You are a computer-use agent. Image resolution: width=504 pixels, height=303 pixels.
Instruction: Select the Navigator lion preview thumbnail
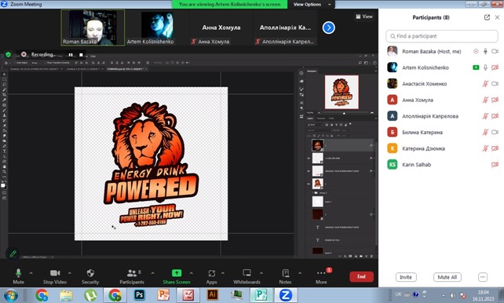(x=341, y=92)
